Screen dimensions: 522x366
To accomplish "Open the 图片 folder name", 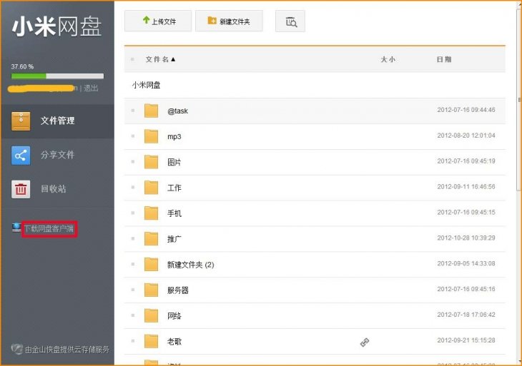I will pyautogui.click(x=174, y=162).
